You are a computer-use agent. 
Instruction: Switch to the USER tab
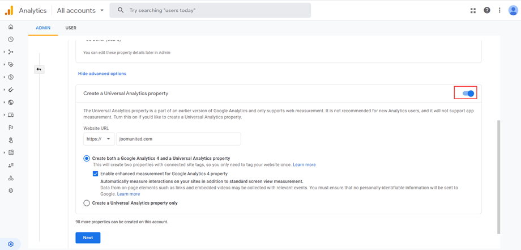[71, 28]
